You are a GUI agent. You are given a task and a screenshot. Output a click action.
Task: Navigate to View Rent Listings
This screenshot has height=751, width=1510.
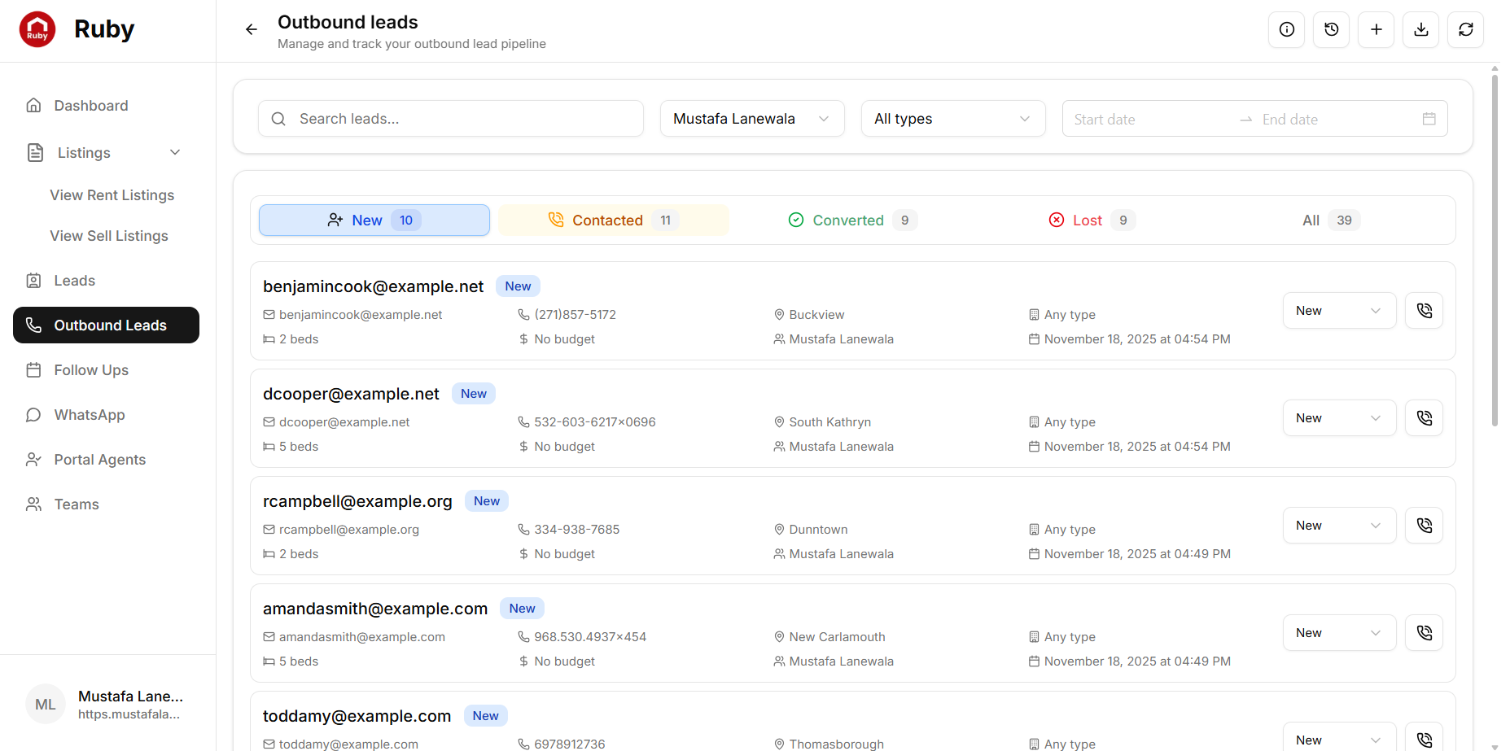[112, 194]
